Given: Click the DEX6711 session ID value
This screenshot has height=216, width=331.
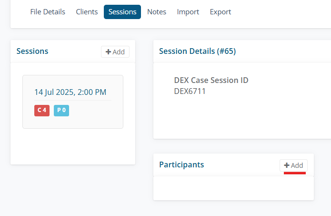Looking at the screenshot, I should click(x=190, y=91).
